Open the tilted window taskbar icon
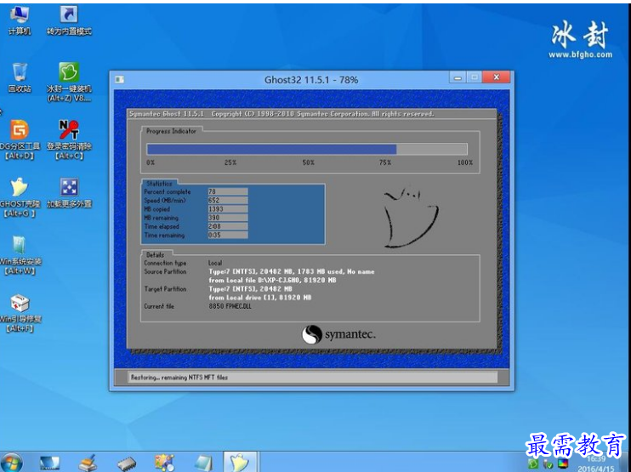This screenshot has height=472, width=631. (x=203, y=463)
